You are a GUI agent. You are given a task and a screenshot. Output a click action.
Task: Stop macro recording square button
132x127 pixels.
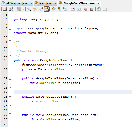click(92, 9)
